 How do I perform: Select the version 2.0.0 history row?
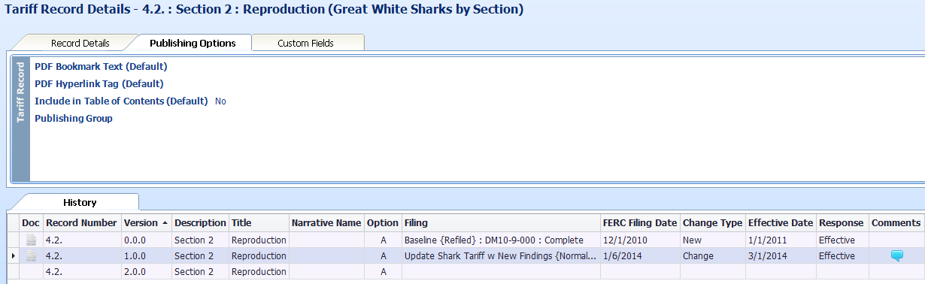[472, 271]
